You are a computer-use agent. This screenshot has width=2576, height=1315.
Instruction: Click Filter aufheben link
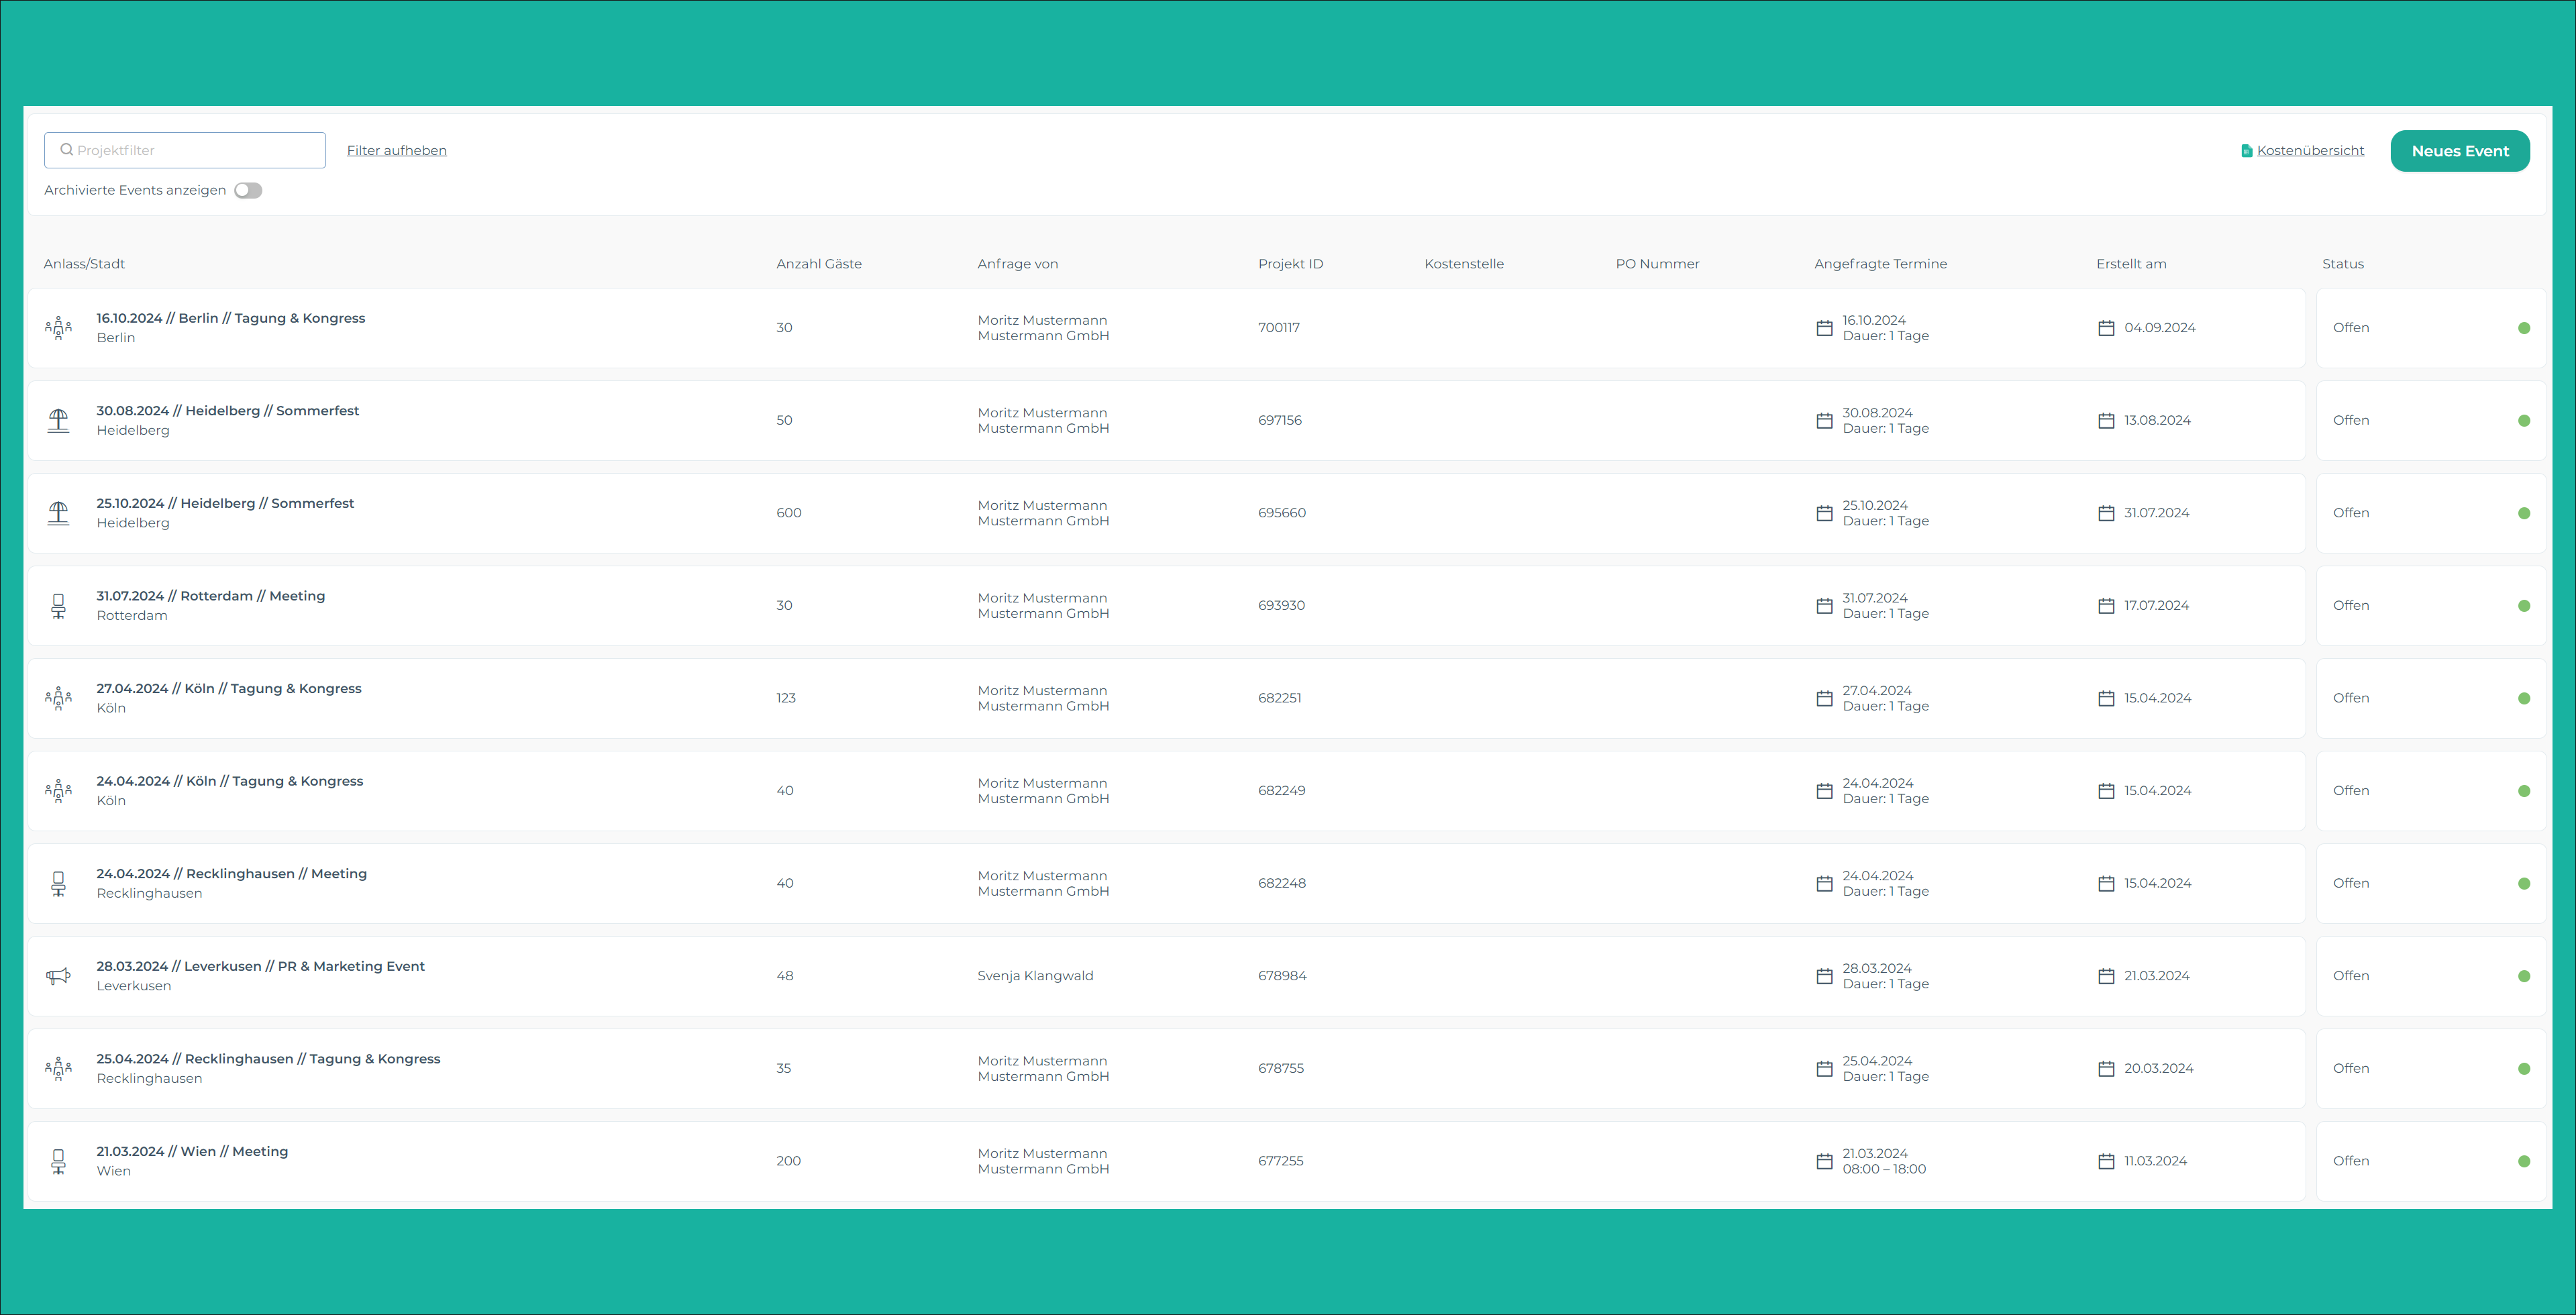point(396,151)
